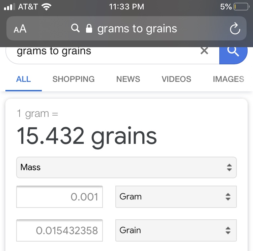Switch to the VIDEOS tab
Screen dimensions: 253x251
(x=176, y=79)
